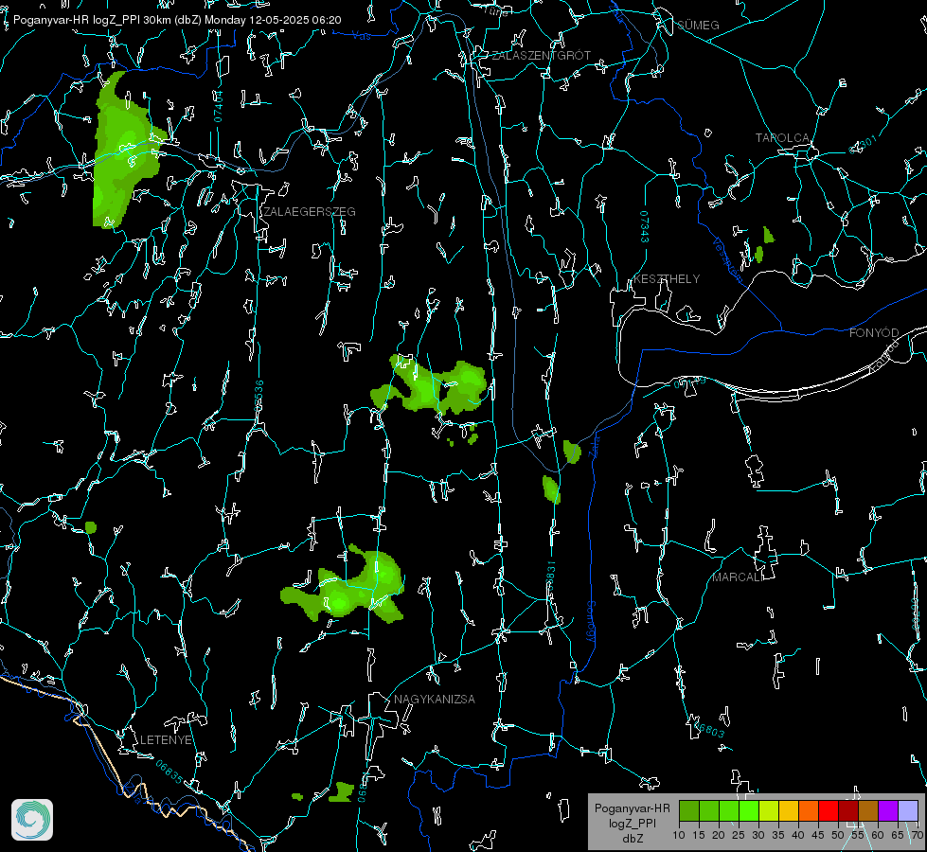
Task: Click the NAGYKANIZSA city label
Action: [435, 700]
